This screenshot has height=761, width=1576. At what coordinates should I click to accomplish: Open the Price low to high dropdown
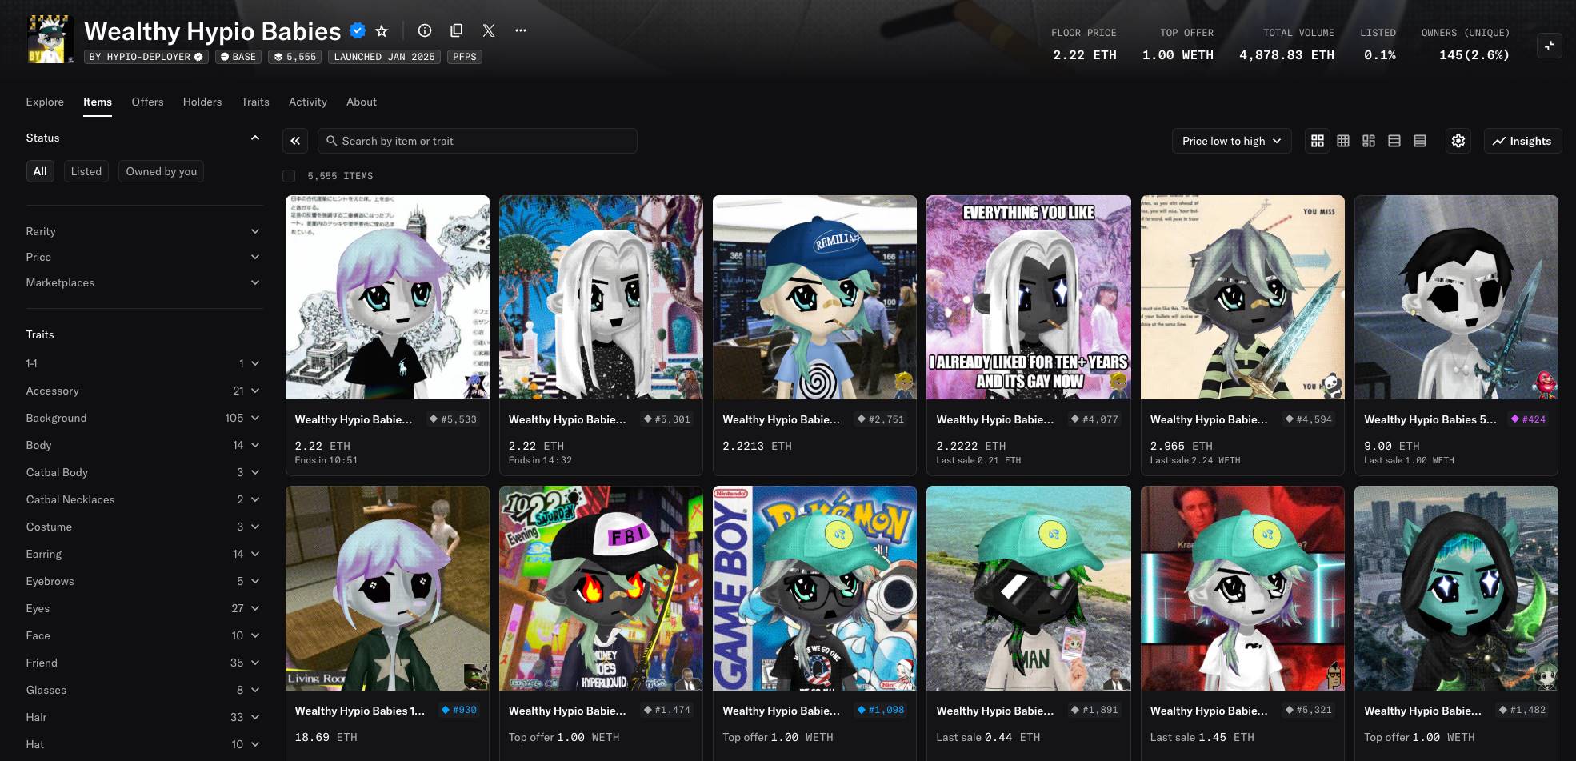click(x=1231, y=141)
